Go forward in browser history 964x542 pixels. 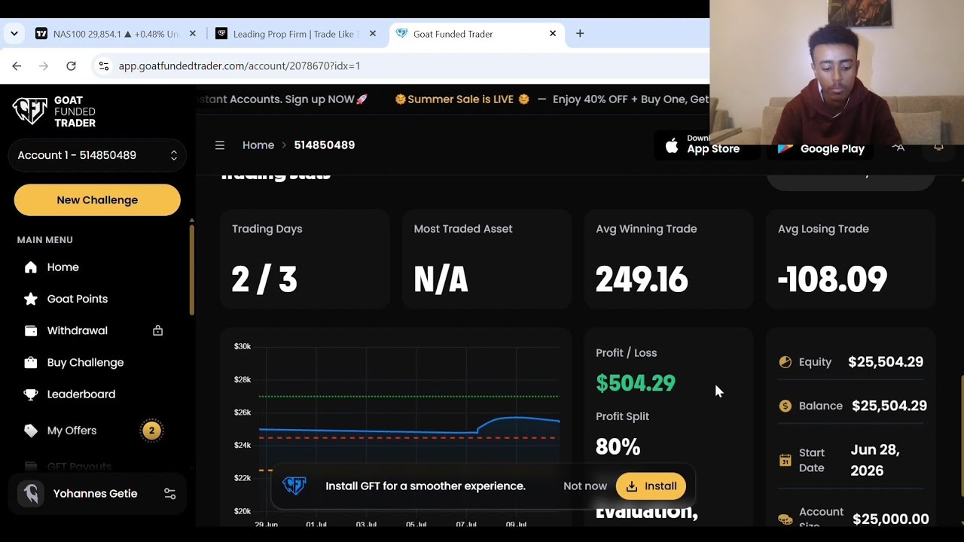44,66
